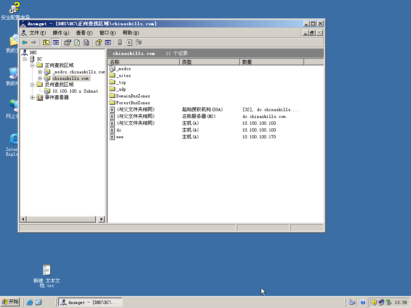Open the 帮助(H) menu
This screenshot has height=308, width=411.
[131, 33]
